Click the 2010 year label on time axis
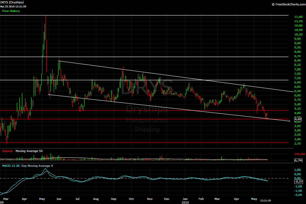The height and width of the screenshot is (204, 306). pos(185,202)
